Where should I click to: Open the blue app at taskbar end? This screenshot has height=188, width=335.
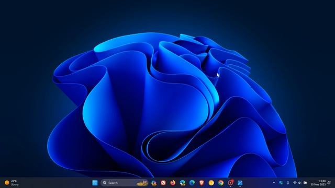tap(240, 183)
